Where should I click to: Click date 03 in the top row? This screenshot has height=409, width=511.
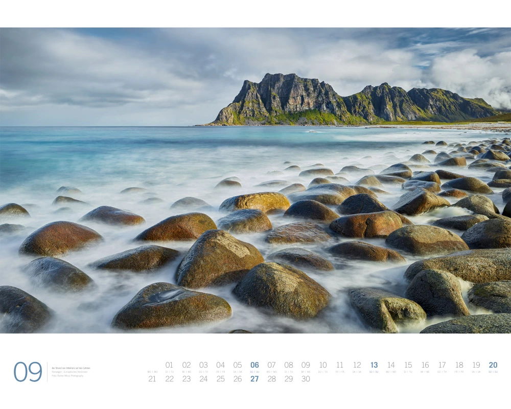coord(203,365)
